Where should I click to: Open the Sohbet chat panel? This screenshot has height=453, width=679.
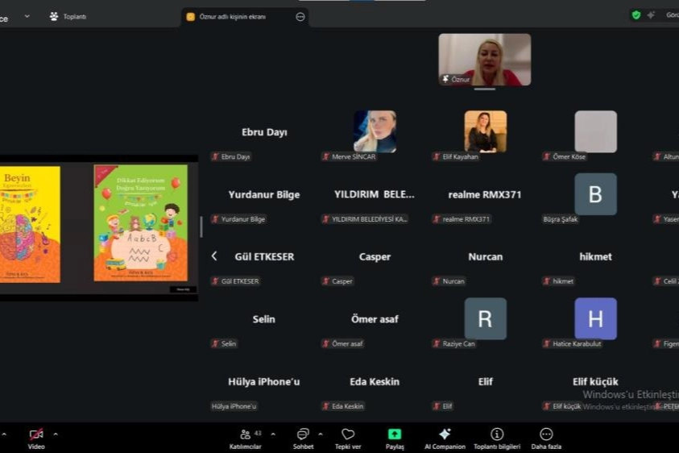[x=303, y=438]
